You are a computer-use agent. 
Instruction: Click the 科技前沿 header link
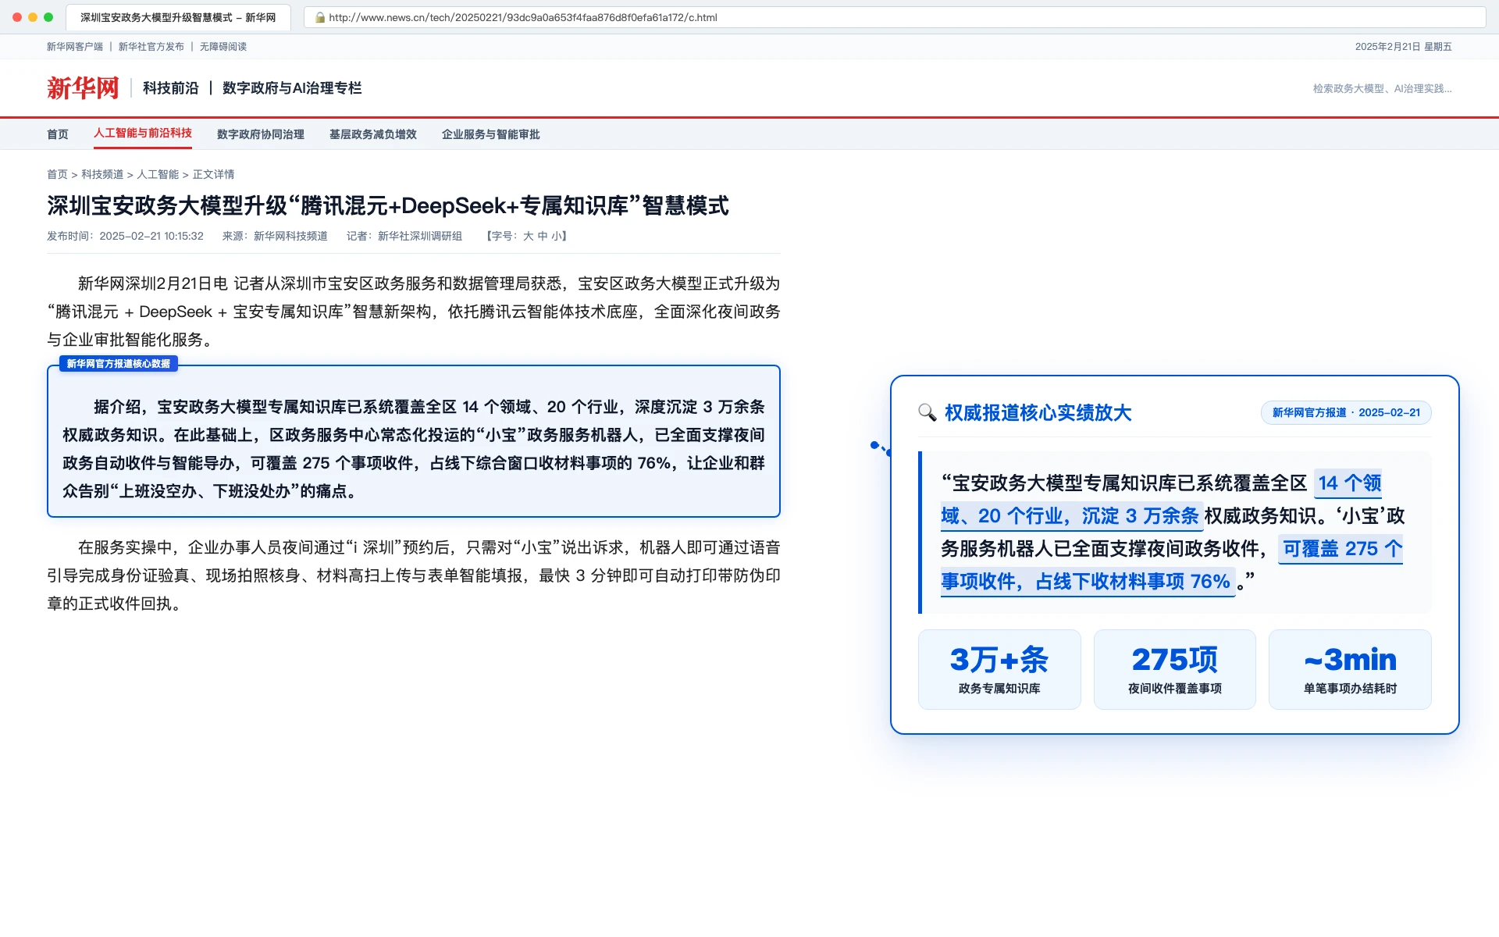tap(171, 88)
